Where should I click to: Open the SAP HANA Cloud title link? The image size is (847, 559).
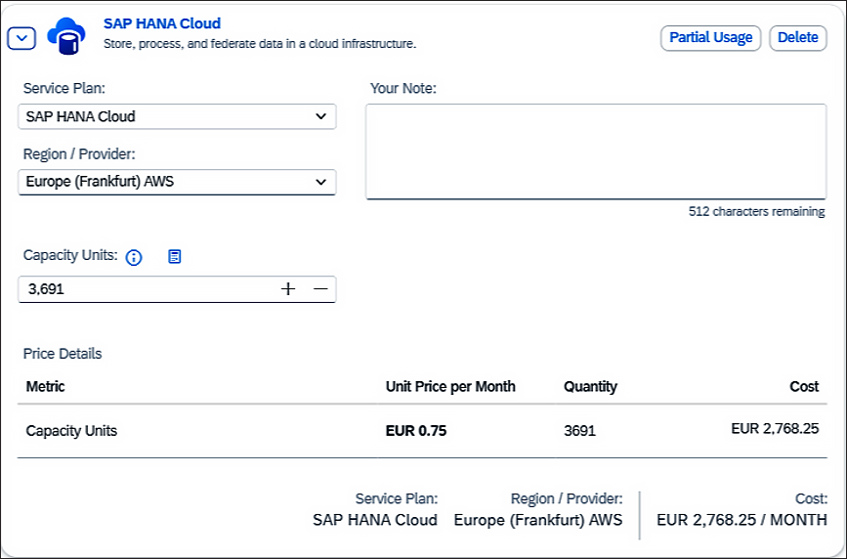[x=162, y=23]
